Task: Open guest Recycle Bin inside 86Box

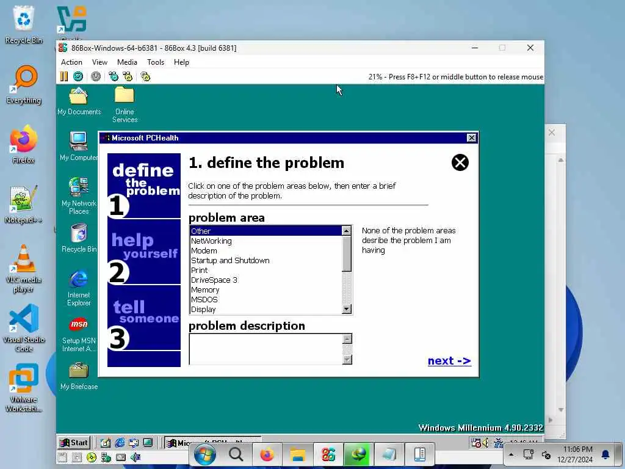Action: pos(79,238)
